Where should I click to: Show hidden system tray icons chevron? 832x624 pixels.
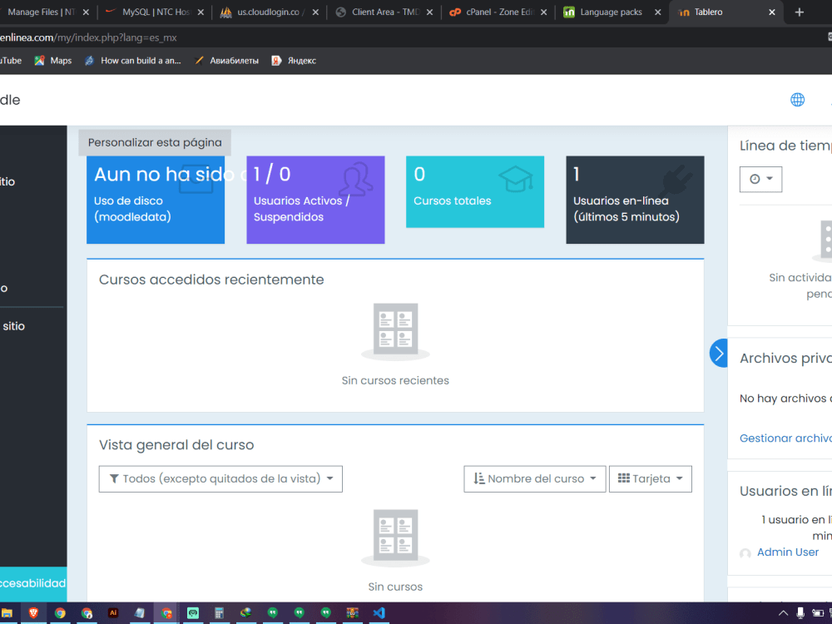click(783, 613)
